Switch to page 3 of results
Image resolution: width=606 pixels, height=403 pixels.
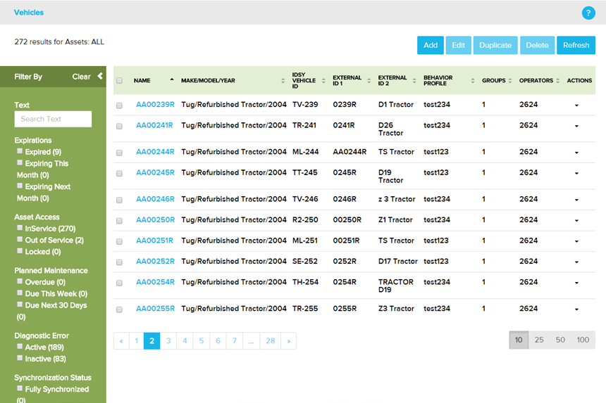pyautogui.click(x=168, y=341)
